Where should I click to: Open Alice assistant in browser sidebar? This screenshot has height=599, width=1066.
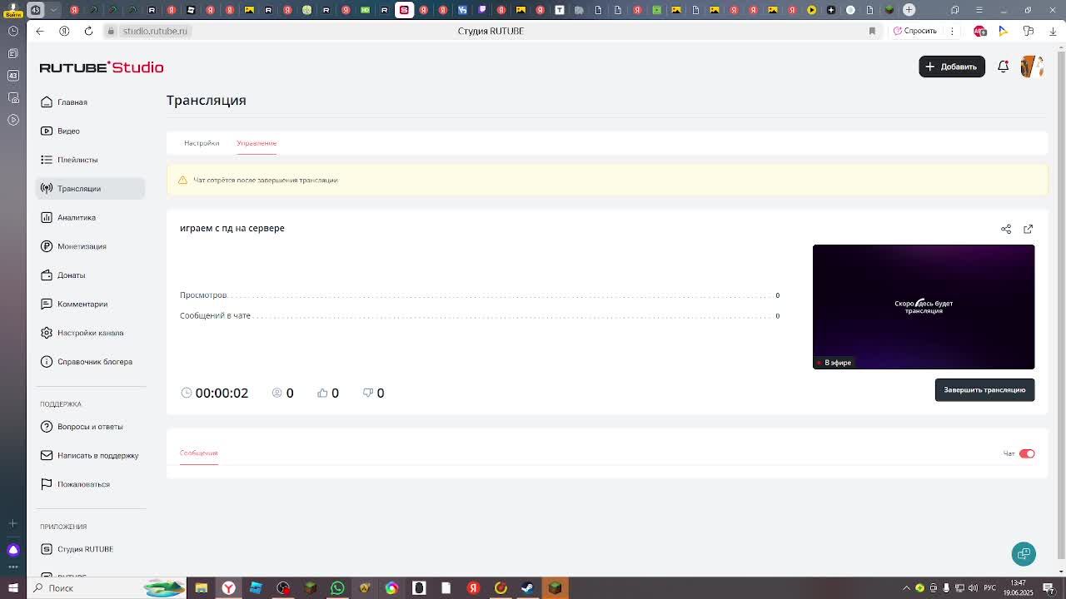tap(13, 550)
